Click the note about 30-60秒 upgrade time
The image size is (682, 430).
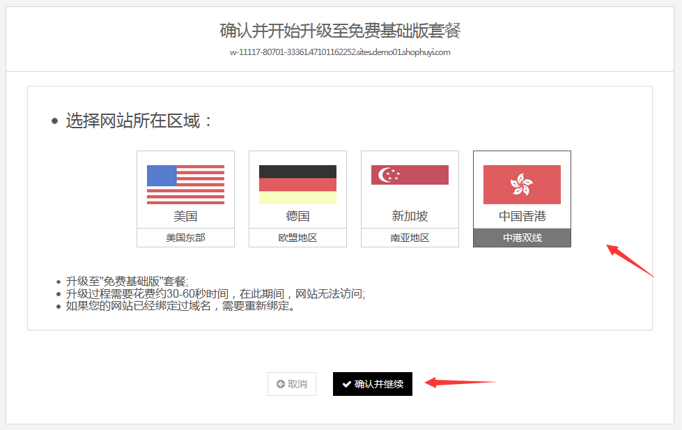point(215,294)
